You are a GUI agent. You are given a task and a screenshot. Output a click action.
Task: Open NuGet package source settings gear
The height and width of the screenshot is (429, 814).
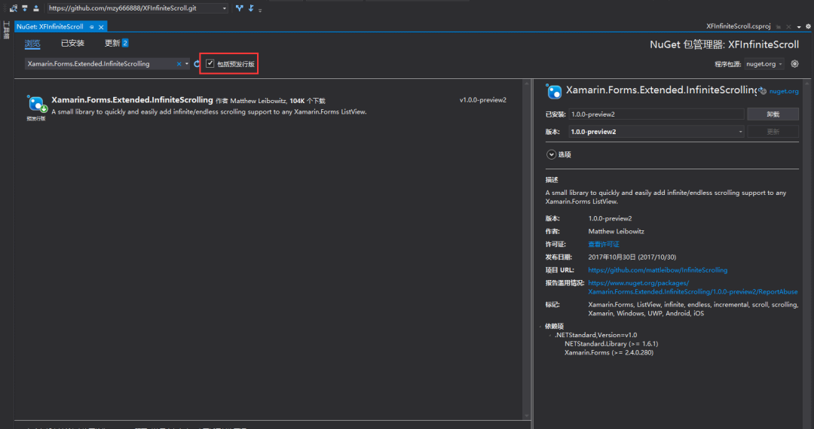click(795, 64)
